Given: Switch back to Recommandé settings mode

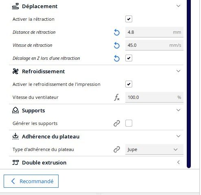Looking at the screenshot, I should coord(31,181).
